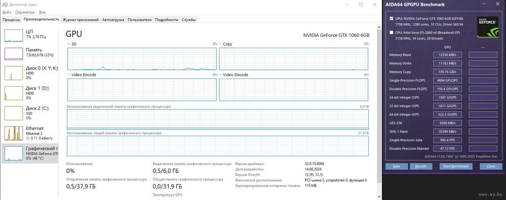Select the ЦП performance graph thumbnail

[14, 35]
